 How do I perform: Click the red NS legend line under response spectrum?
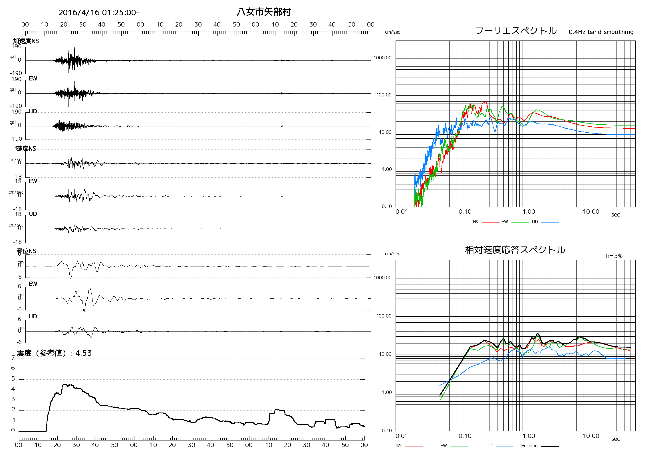pos(414,446)
